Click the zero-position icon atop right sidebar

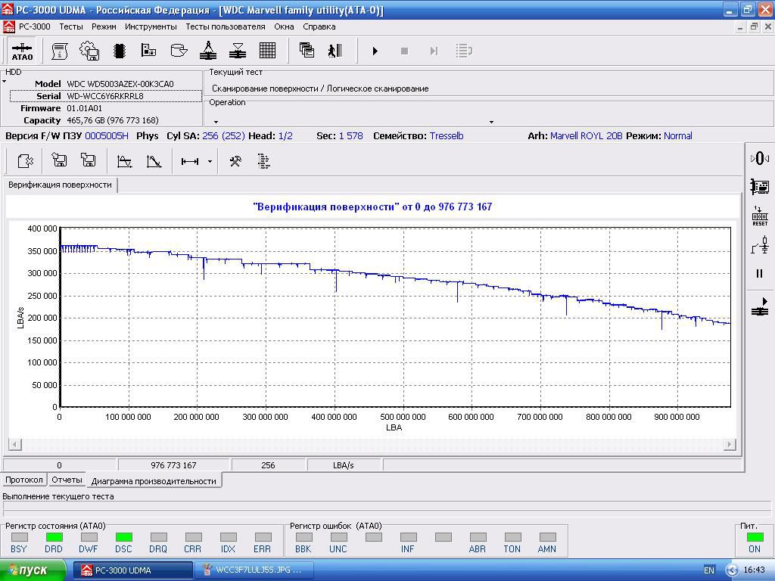(x=760, y=158)
